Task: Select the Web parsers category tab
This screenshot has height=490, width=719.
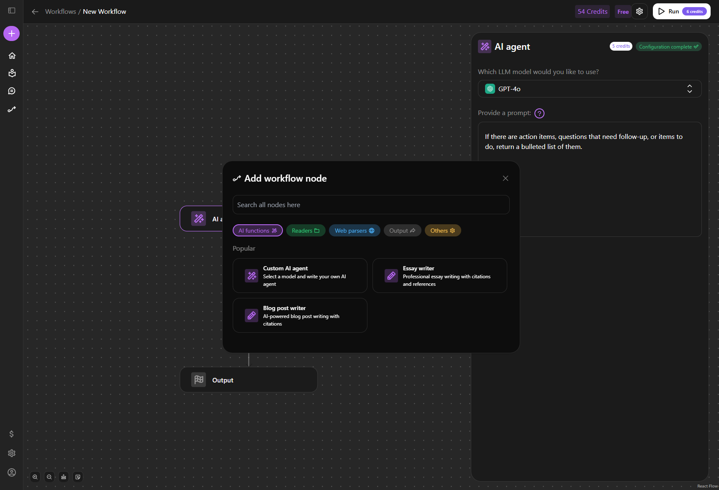Action: coord(354,231)
